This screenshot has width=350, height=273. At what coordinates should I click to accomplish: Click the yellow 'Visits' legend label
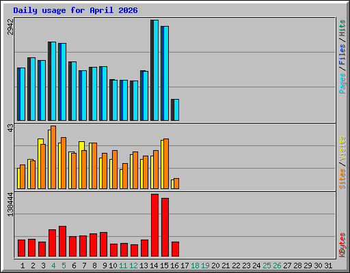click(x=342, y=148)
